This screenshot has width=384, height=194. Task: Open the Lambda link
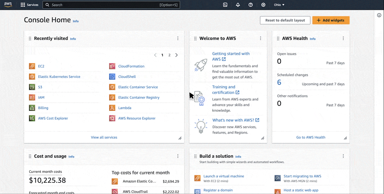click(x=124, y=108)
